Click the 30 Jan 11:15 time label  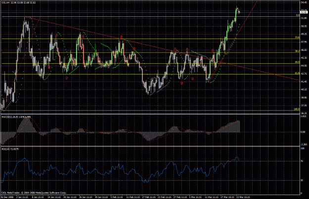pyautogui.click(x=102, y=197)
